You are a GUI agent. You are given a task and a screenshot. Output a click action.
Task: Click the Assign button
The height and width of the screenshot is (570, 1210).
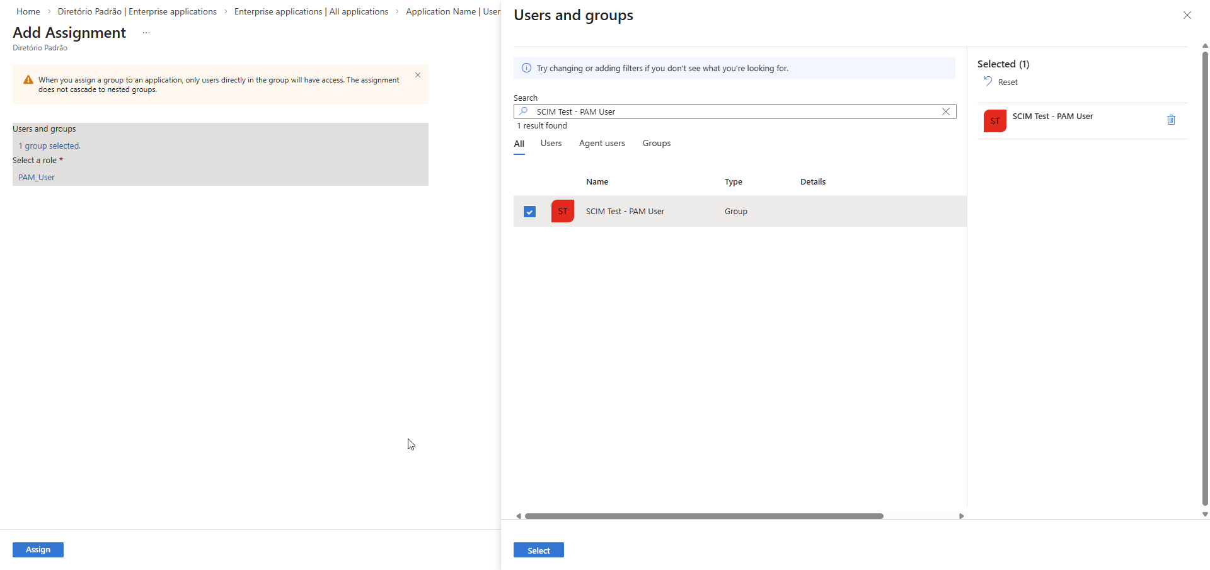(x=38, y=550)
